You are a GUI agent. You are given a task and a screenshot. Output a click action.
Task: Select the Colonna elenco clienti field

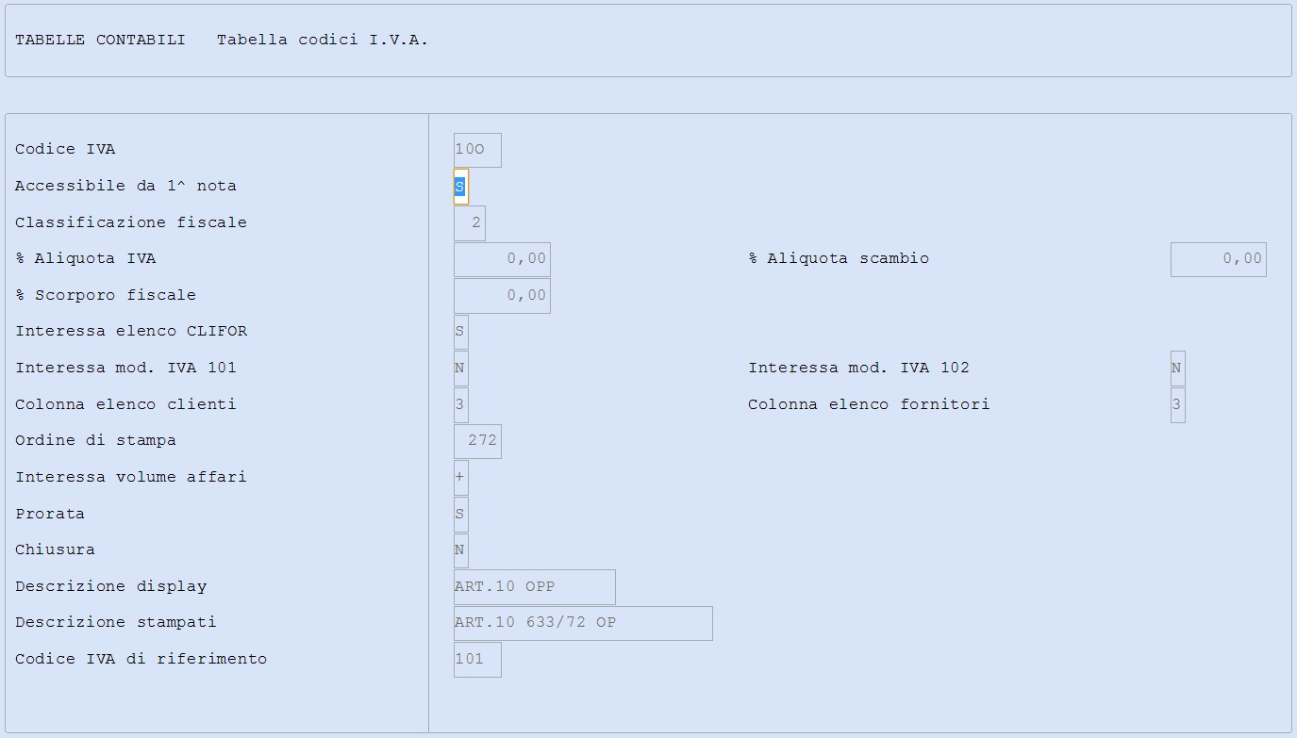click(x=460, y=405)
